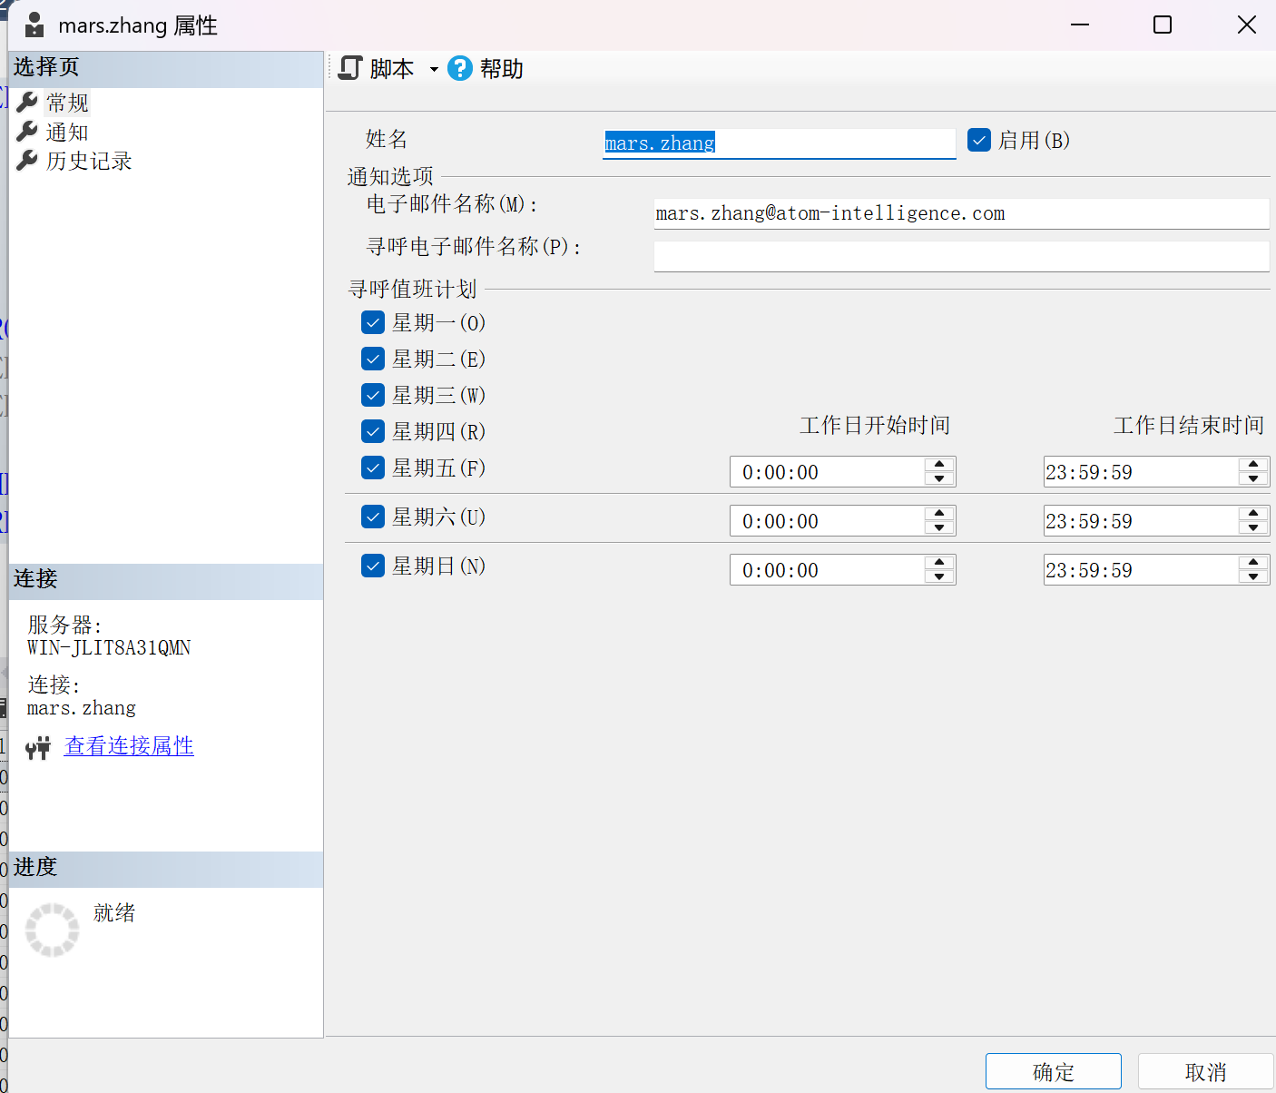This screenshot has width=1276, height=1093.
Task: Click the wrench icon beside 历史记录
Action: 27,161
